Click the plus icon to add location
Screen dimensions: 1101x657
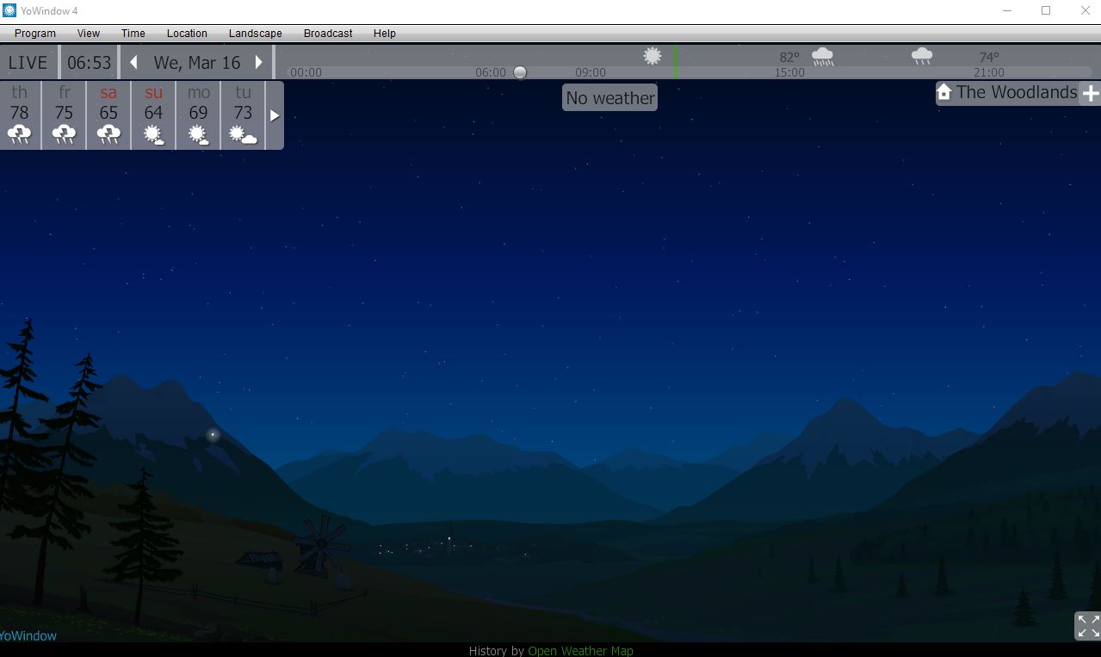pyautogui.click(x=1090, y=94)
